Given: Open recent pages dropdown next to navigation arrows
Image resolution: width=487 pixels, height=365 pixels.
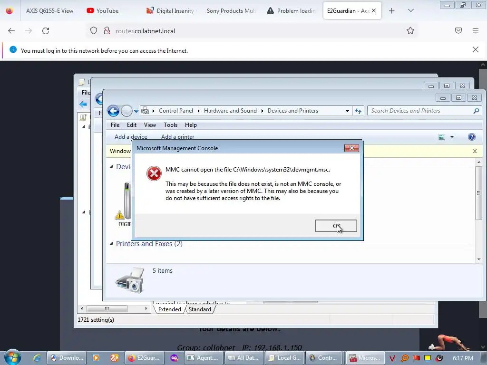Looking at the screenshot, I should click(136, 111).
